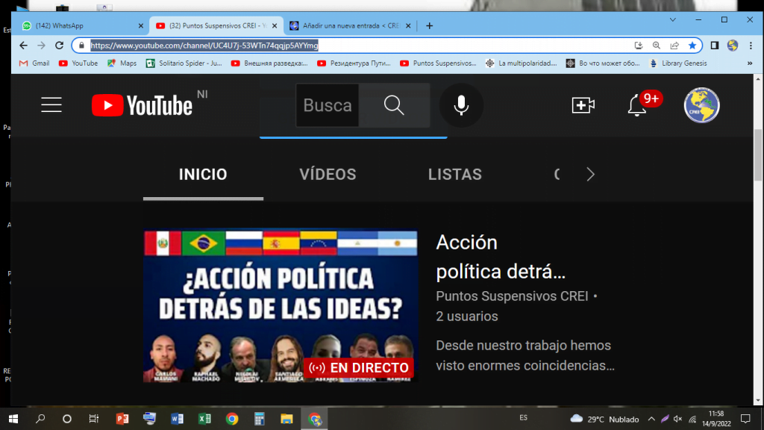This screenshot has height=430, width=764.
Task: Open the Внешняя разведка bookmark
Action: pyautogui.click(x=269, y=63)
